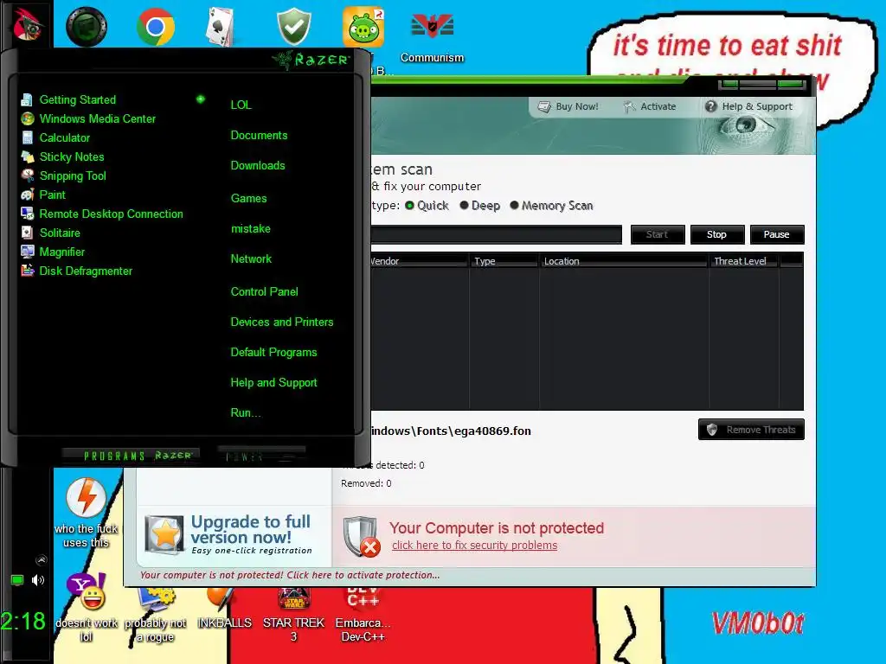Open the mistake folder link
Viewport: 886px width, 664px height.
(251, 228)
